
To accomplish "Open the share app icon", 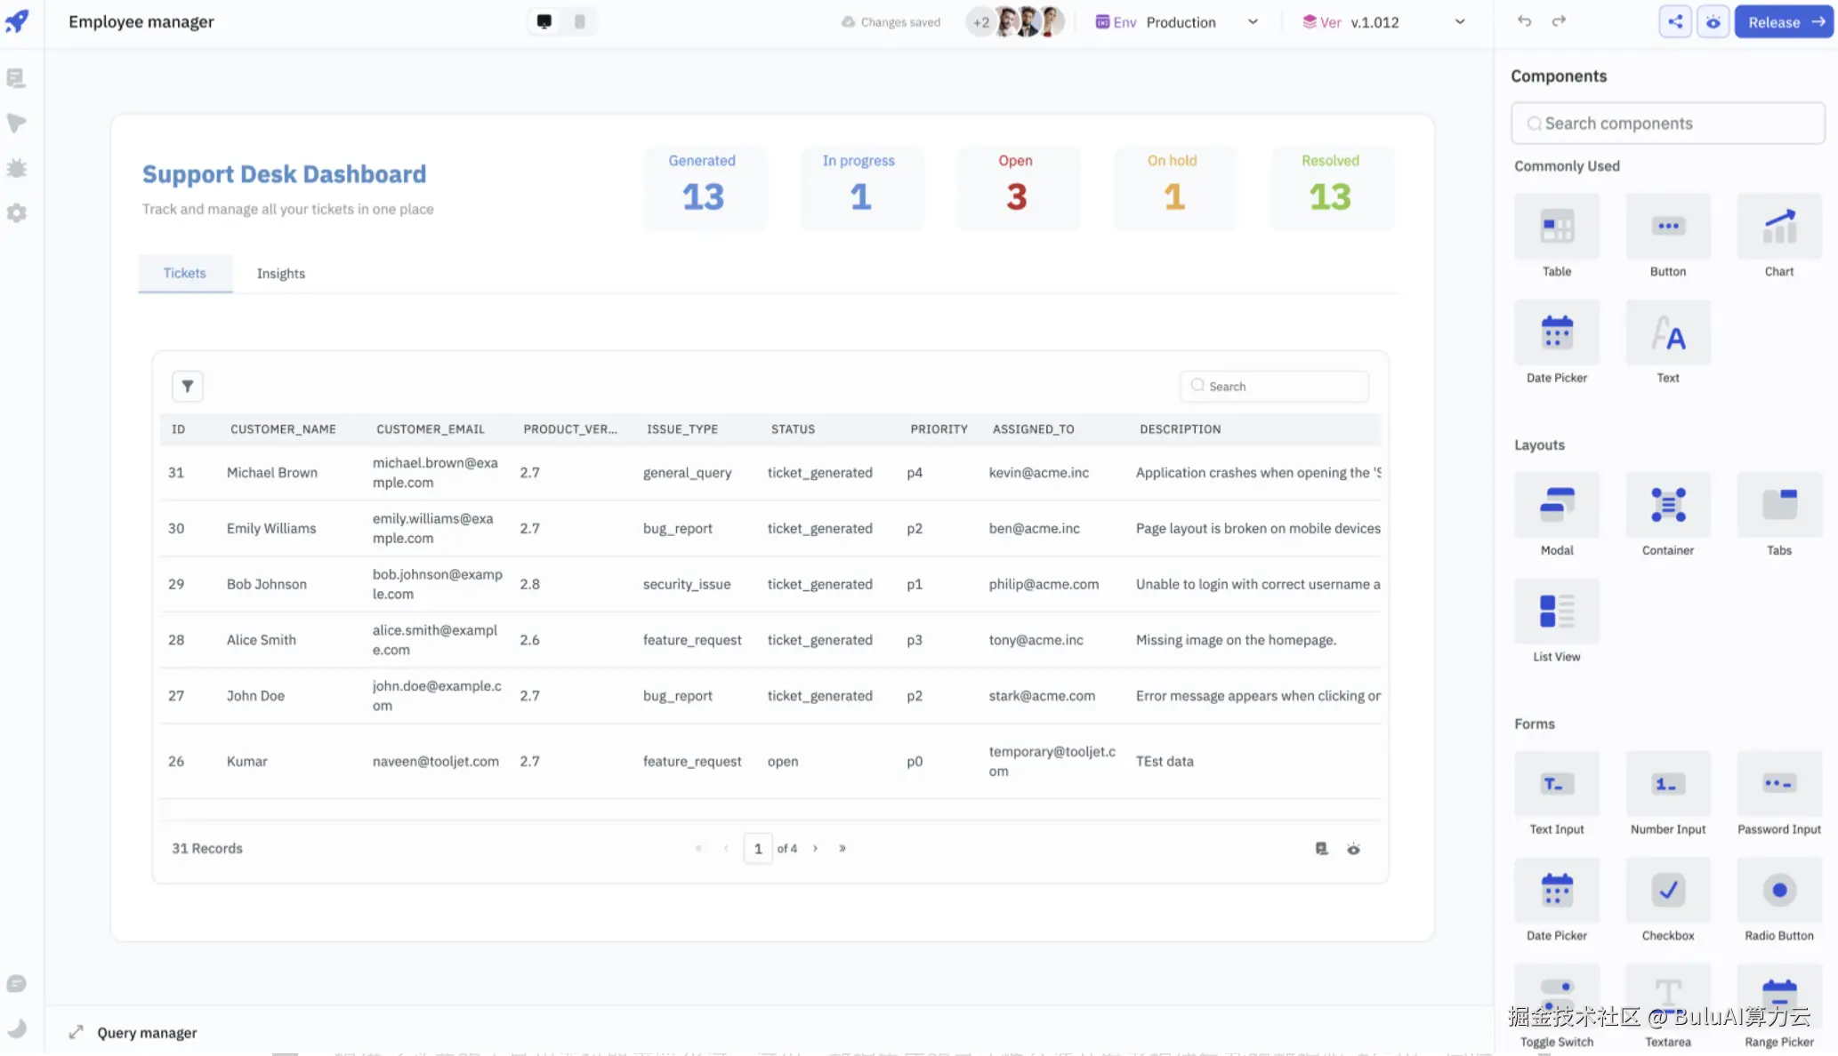I will click(1675, 22).
